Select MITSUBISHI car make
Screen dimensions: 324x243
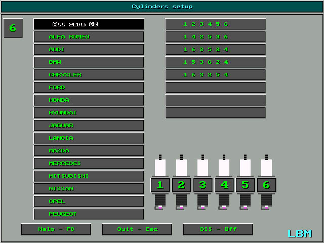(x=89, y=176)
